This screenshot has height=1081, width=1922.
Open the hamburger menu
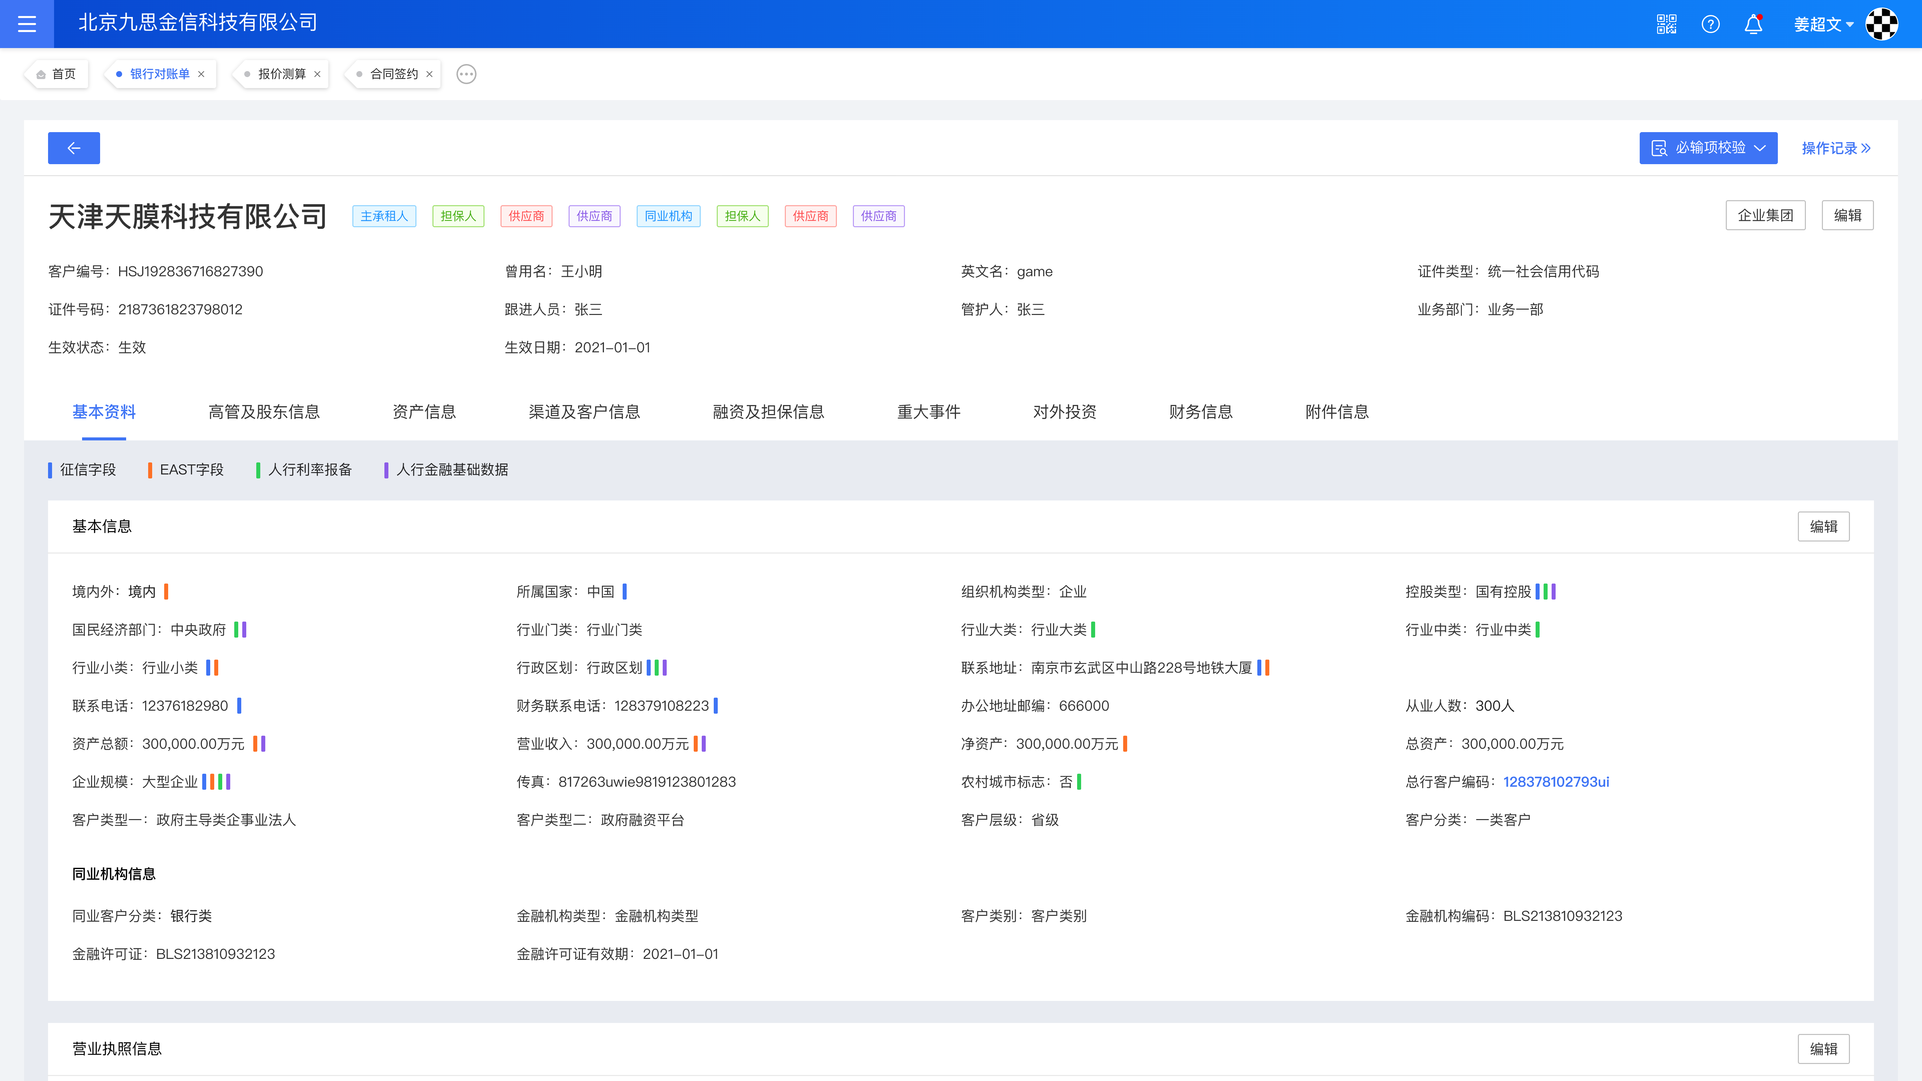[x=27, y=24]
